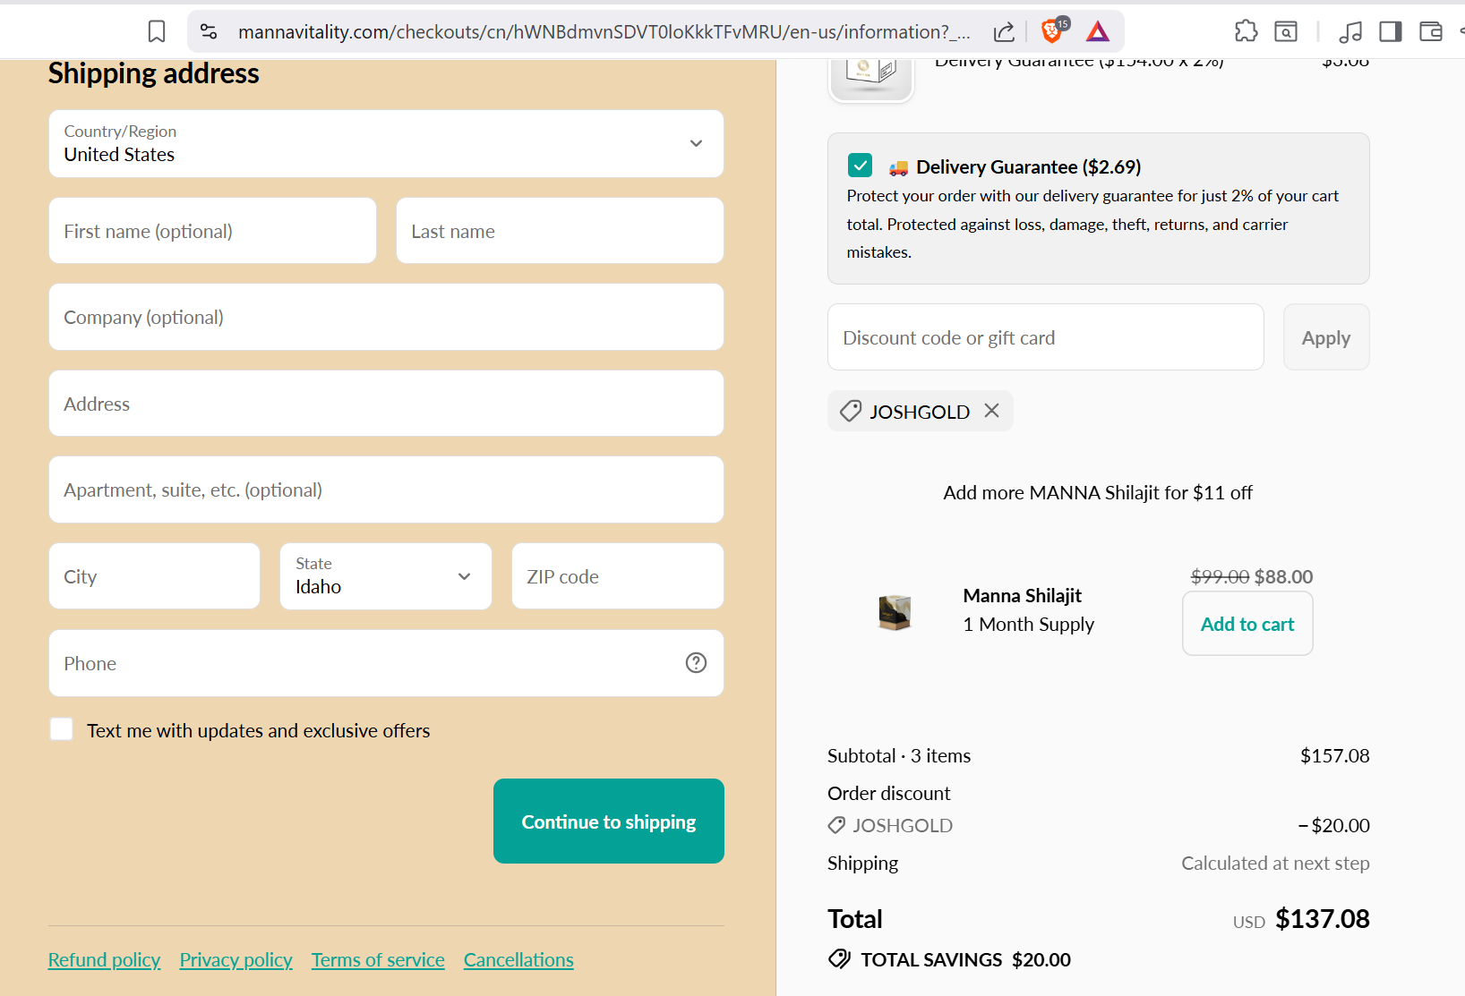Screen dimensions: 1465x996
Task: Open the Brave Wallet icon
Action: point(1431,32)
